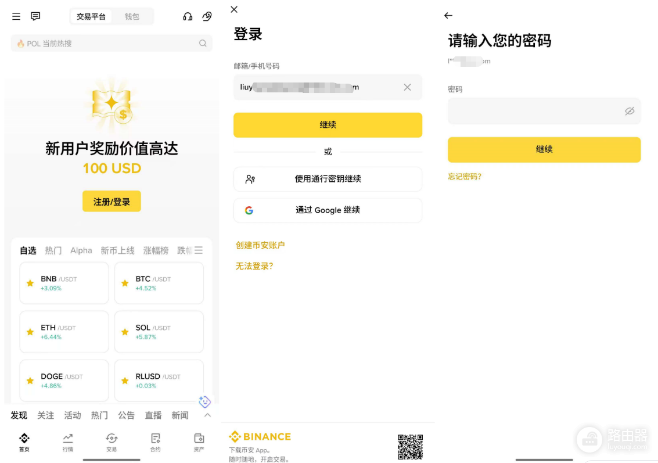Open the 交易 trade nav icon
This screenshot has width=658, height=463.
pos(112,443)
